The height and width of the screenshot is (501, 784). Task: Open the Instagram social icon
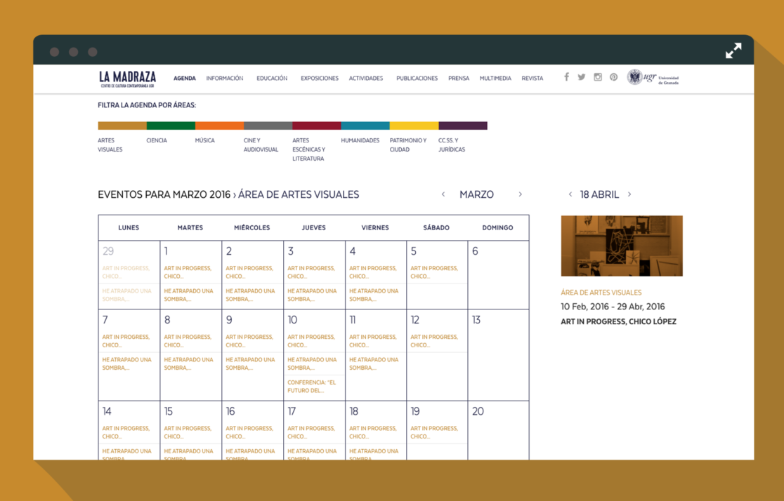598,77
